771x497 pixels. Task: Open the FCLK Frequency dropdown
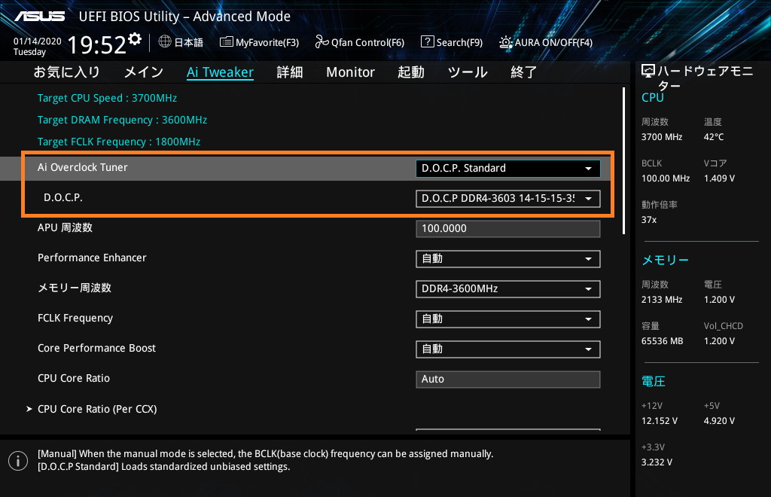coord(508,319)
